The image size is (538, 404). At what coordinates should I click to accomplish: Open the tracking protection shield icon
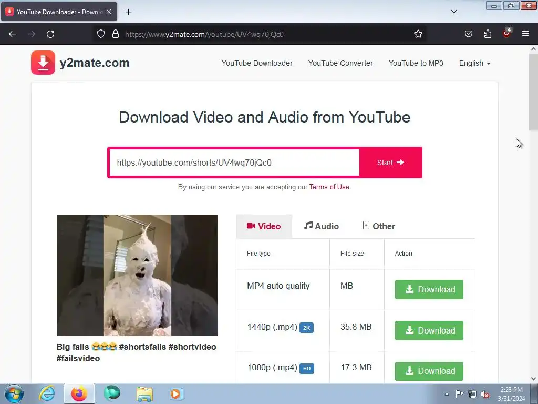[100, 34]
